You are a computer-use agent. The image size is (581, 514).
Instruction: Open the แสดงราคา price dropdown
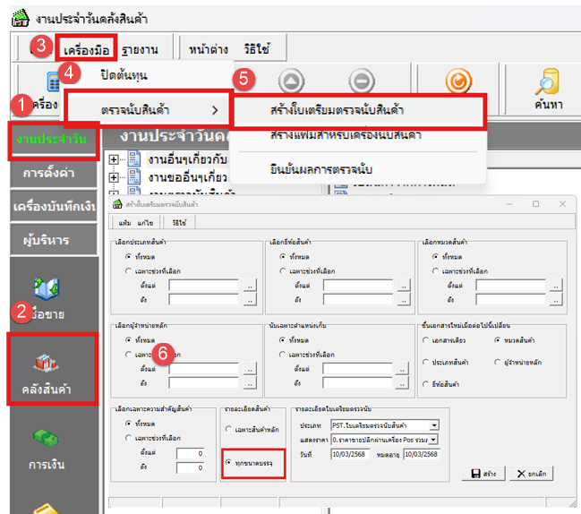[x=433, y=440]
